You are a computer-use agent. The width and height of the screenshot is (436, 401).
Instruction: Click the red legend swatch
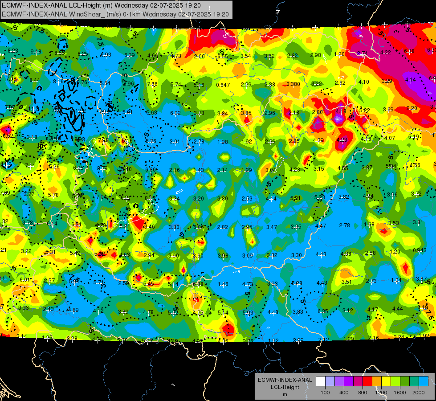point(367,381)
